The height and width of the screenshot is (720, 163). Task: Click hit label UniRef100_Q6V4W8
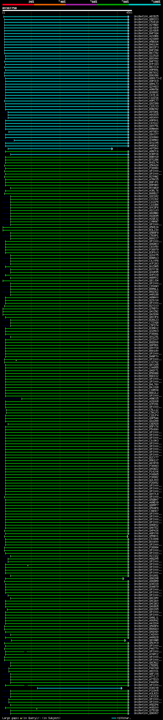146,640
